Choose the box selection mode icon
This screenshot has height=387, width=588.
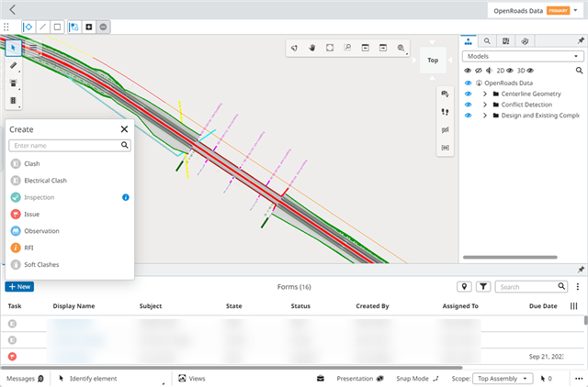point(57,27)
